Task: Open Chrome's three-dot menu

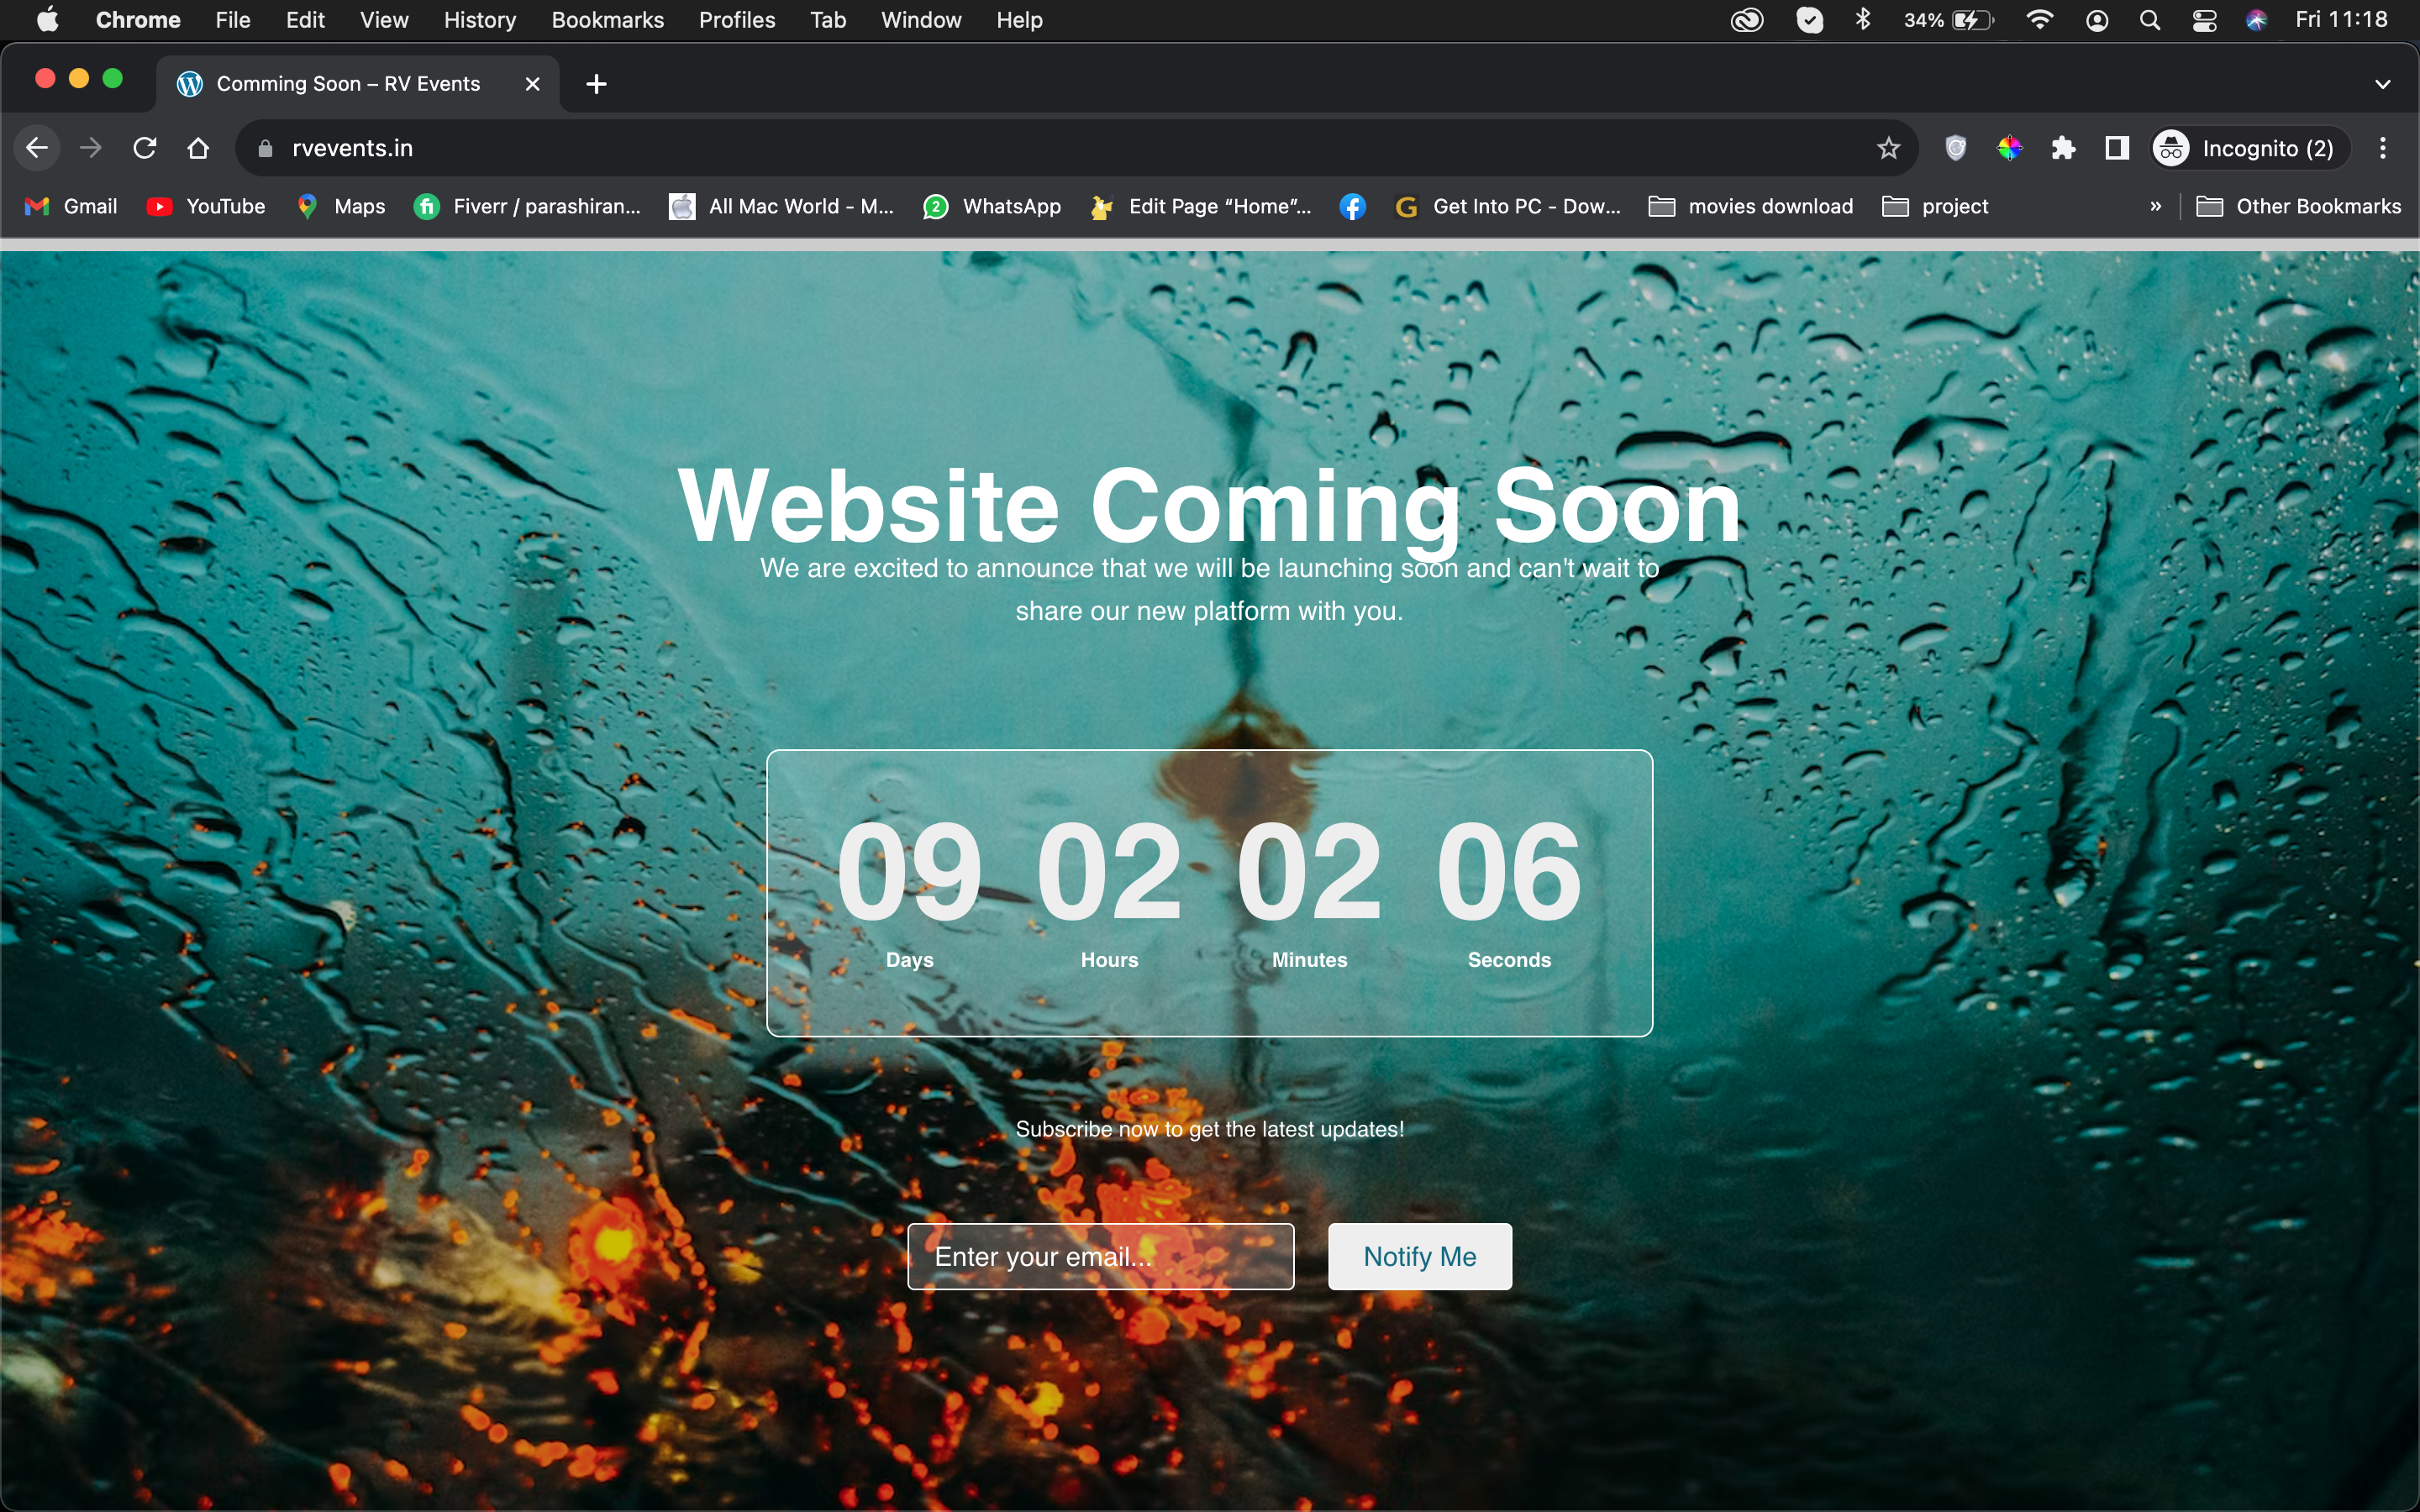Action: (x=2383, y=148)
